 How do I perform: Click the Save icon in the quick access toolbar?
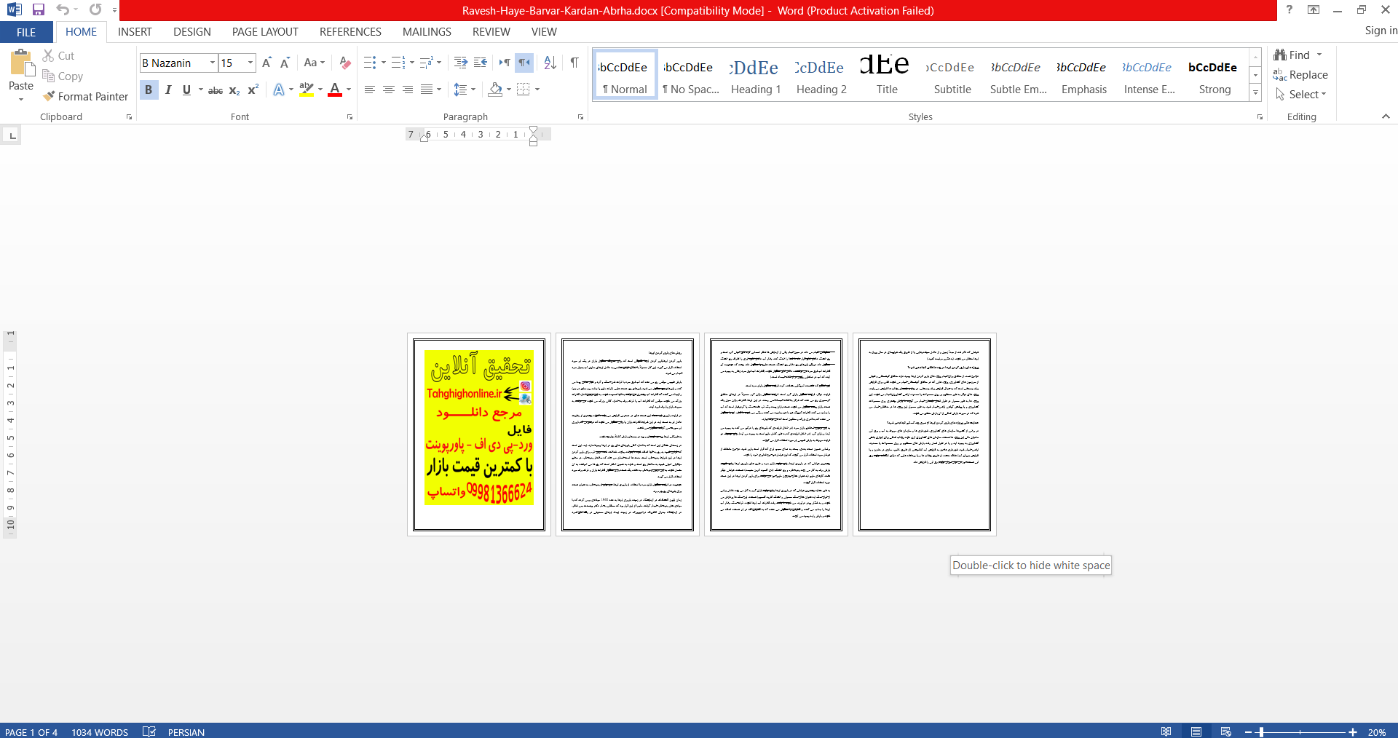click(x=39, y=9)
